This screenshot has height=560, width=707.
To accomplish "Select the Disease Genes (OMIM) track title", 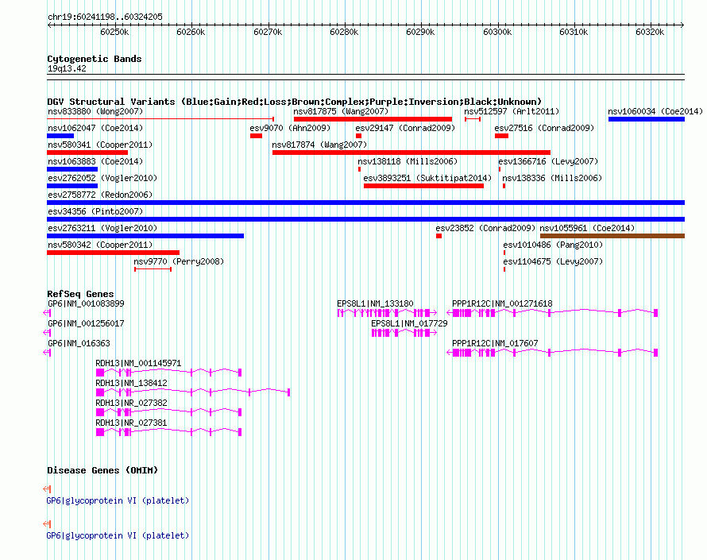I will (102, 470).
